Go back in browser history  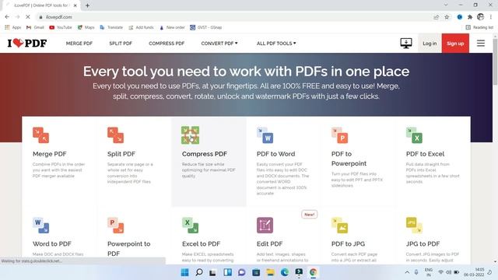[7, 17]
